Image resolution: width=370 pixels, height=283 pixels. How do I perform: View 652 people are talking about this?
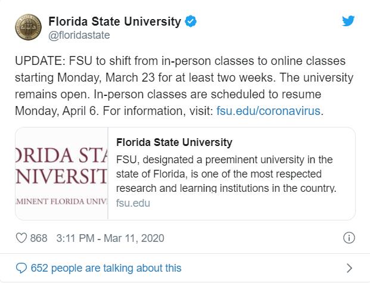(x=106, y=268)
